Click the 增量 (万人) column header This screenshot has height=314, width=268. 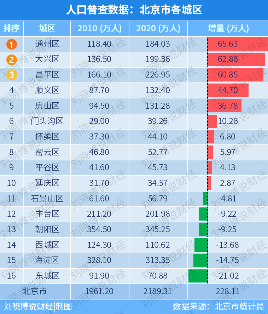click(x=228, y=28)
